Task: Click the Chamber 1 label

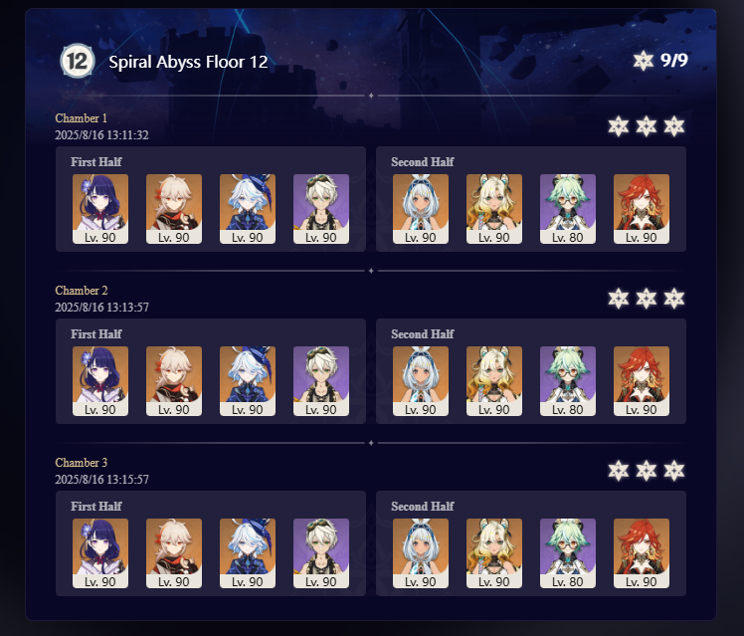Action: click(82, 118)
